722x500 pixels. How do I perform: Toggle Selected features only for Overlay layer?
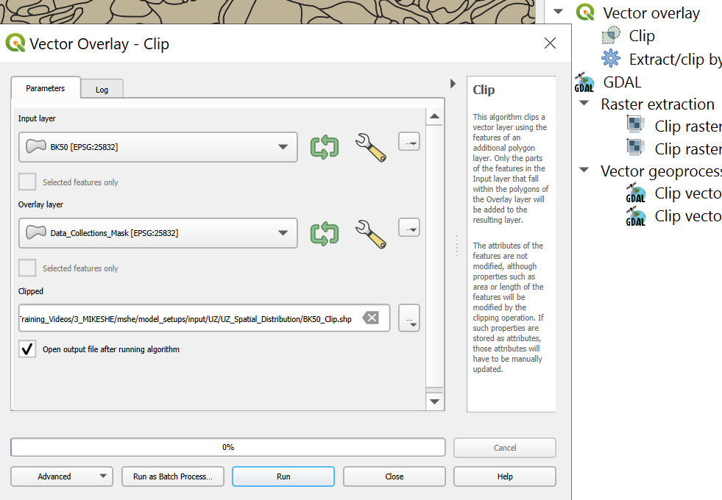[x=27, y=268]
